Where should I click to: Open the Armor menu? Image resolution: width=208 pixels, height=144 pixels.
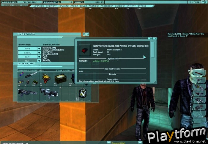pos(74,6)
